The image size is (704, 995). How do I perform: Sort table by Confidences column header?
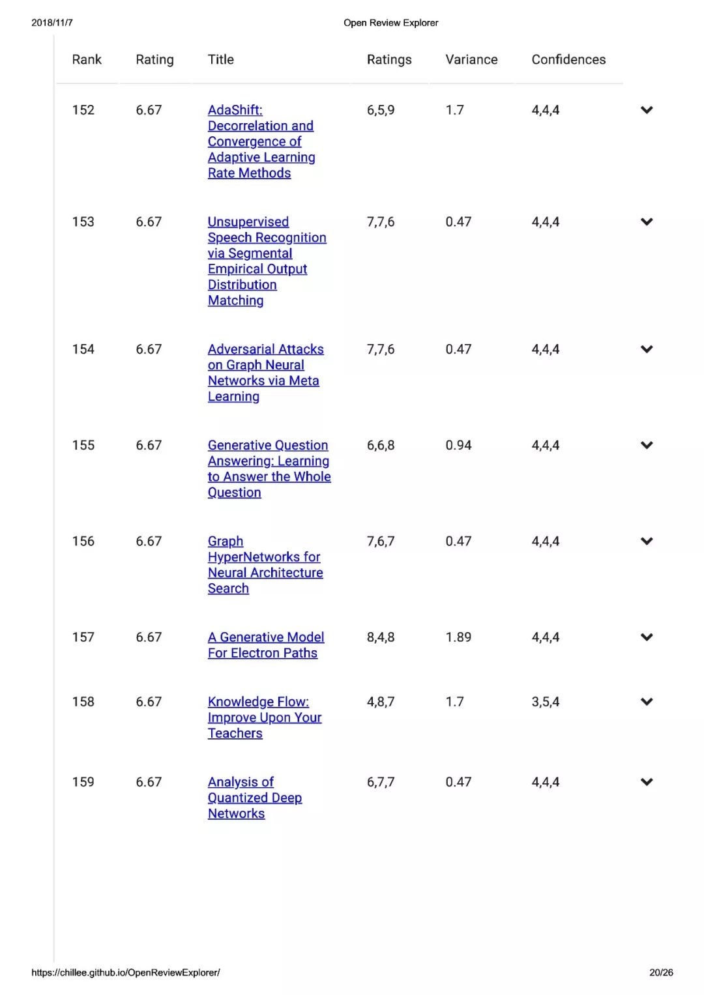pyautogui.click(x=568, y=59)
